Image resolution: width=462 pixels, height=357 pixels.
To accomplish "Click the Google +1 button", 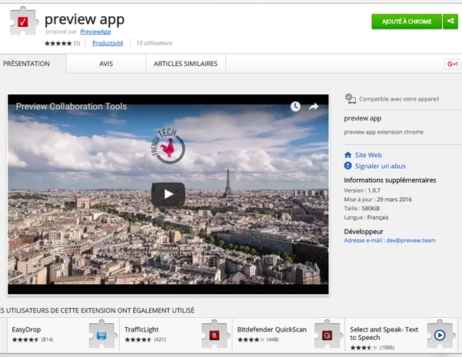I will [452, 64].
